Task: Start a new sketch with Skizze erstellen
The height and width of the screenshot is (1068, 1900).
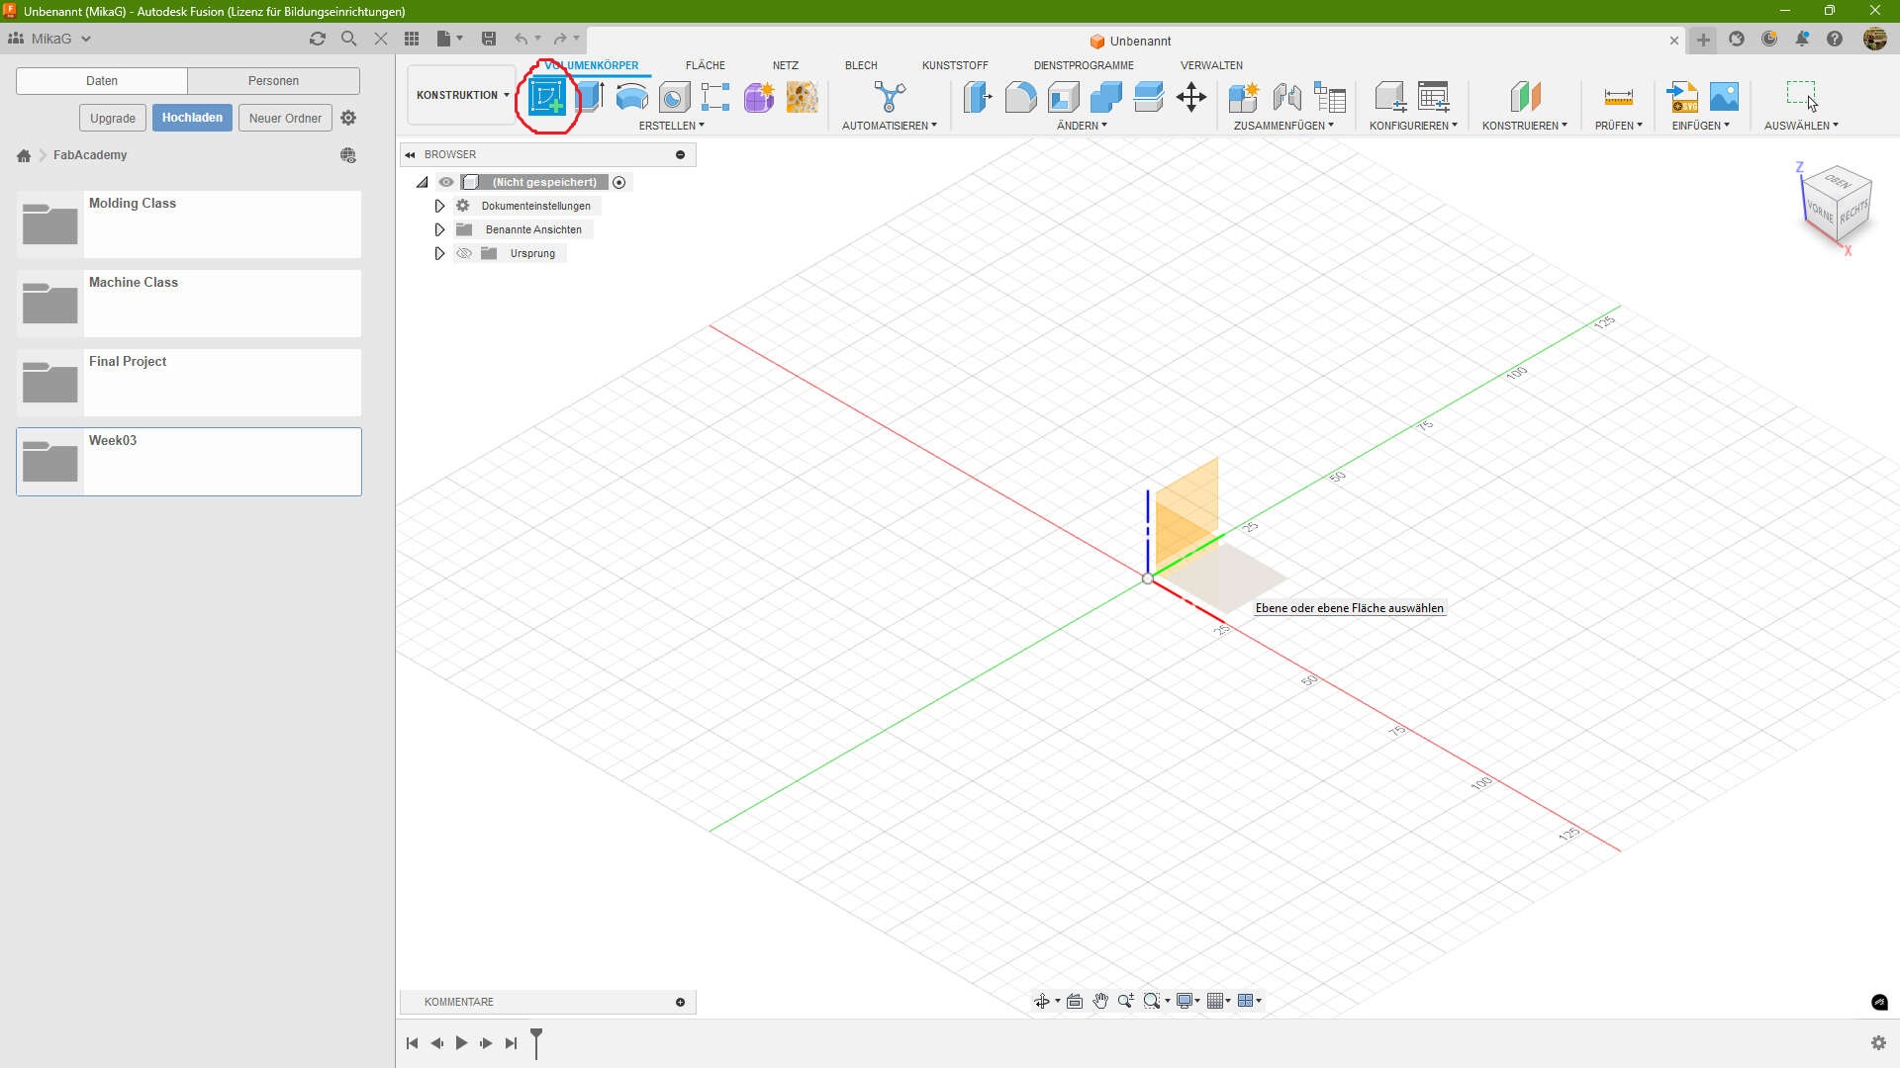Action: (547, 97)
